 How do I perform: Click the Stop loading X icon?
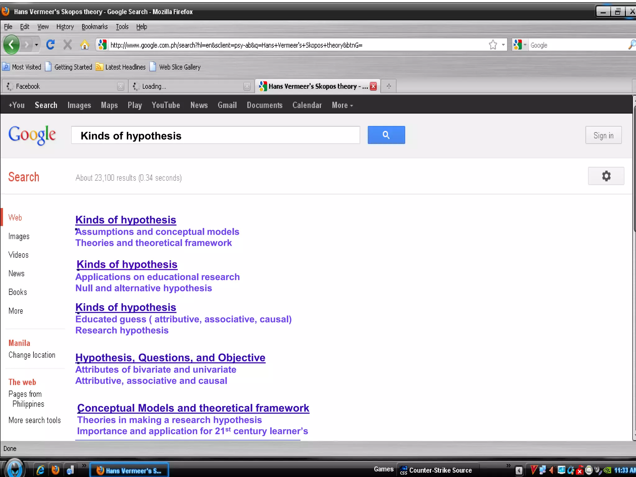67,45
